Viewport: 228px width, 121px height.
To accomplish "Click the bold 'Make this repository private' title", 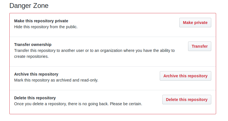I will (x=41, y=21).
